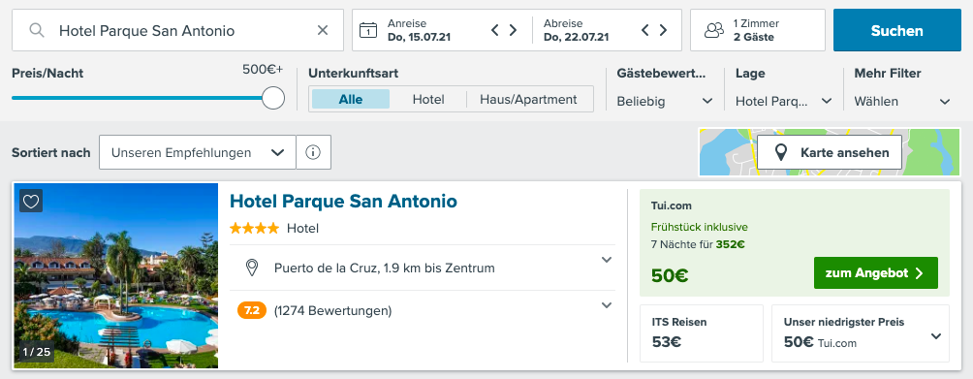Open Sortiert nach Unseren Empfehlungen dropdown

pos(198,152)
